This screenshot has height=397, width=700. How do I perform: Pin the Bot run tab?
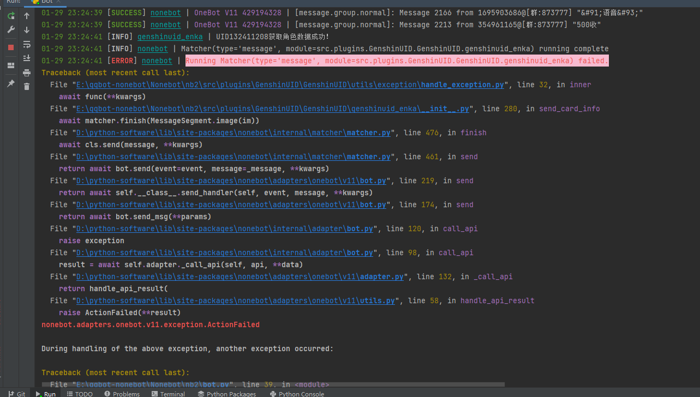pyautogui.click(x=11, y=83)
